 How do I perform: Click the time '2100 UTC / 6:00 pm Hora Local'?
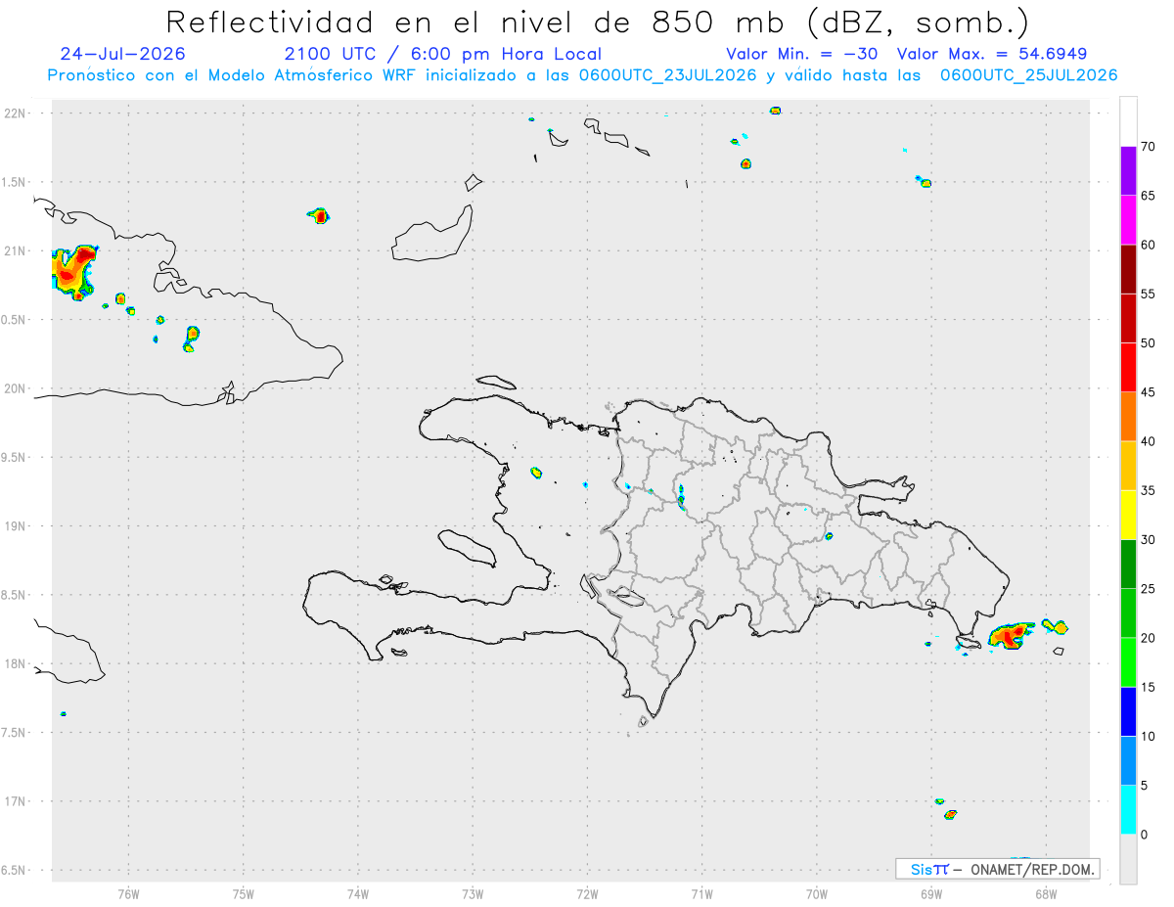pos(442,54)
